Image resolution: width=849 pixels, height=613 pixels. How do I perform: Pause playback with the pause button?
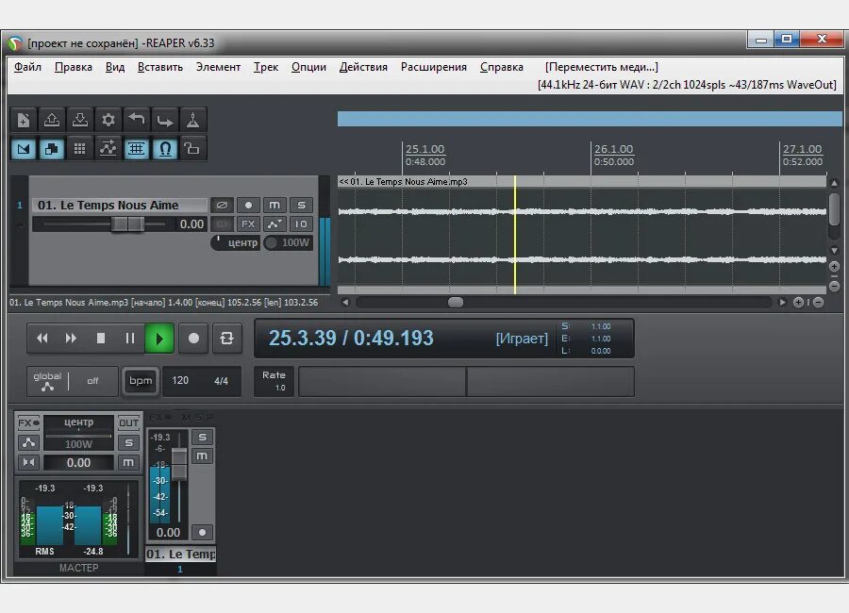(130, 339)
